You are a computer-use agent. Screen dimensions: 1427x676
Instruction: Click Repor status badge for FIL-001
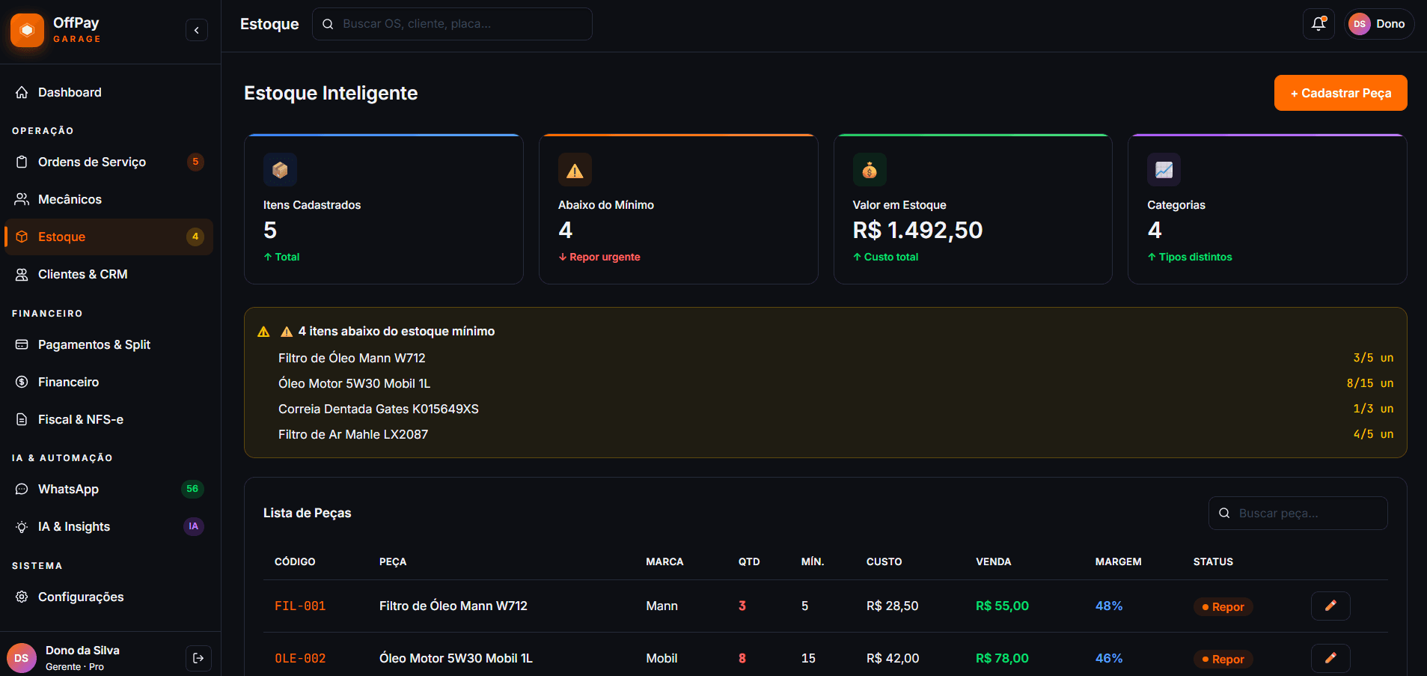pos(1223,606)
